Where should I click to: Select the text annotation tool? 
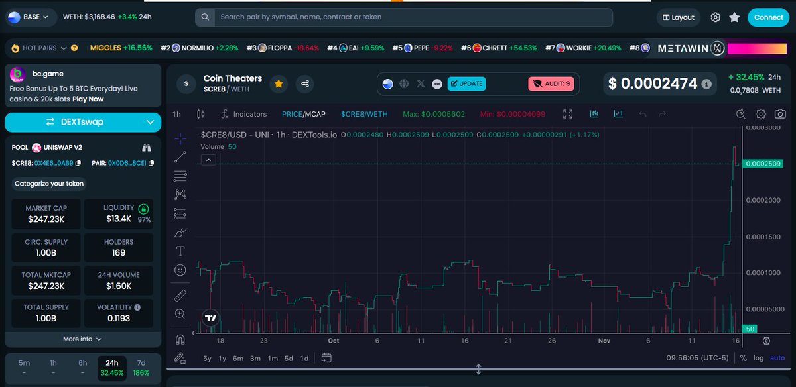click(180, 251)
